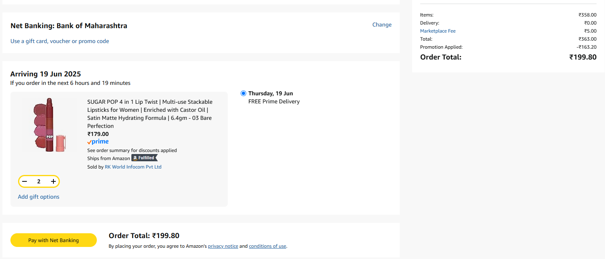This screenshot has width=605, height=259.
Task: Click the FREE Prime Delivery option text
Action: (274, 101)
